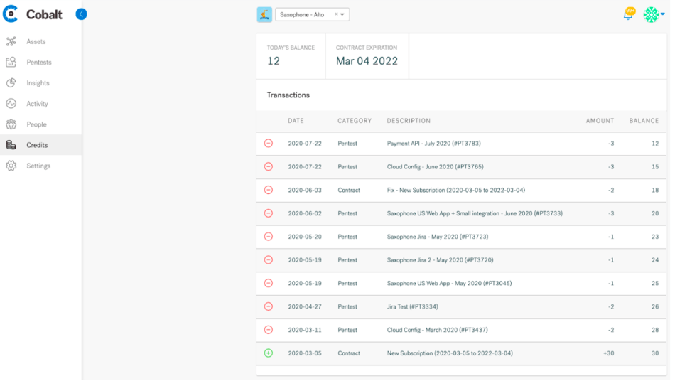Click minus icon for Cloud Config June 2020 row
The height and width of the screenshot is (391, 675).
268,166
